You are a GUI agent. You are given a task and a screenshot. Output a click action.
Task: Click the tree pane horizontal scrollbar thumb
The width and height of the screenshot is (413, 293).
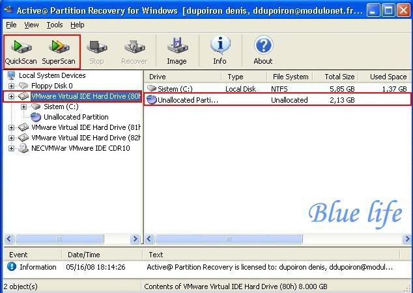pyautogui.click(x=59, y=238)
